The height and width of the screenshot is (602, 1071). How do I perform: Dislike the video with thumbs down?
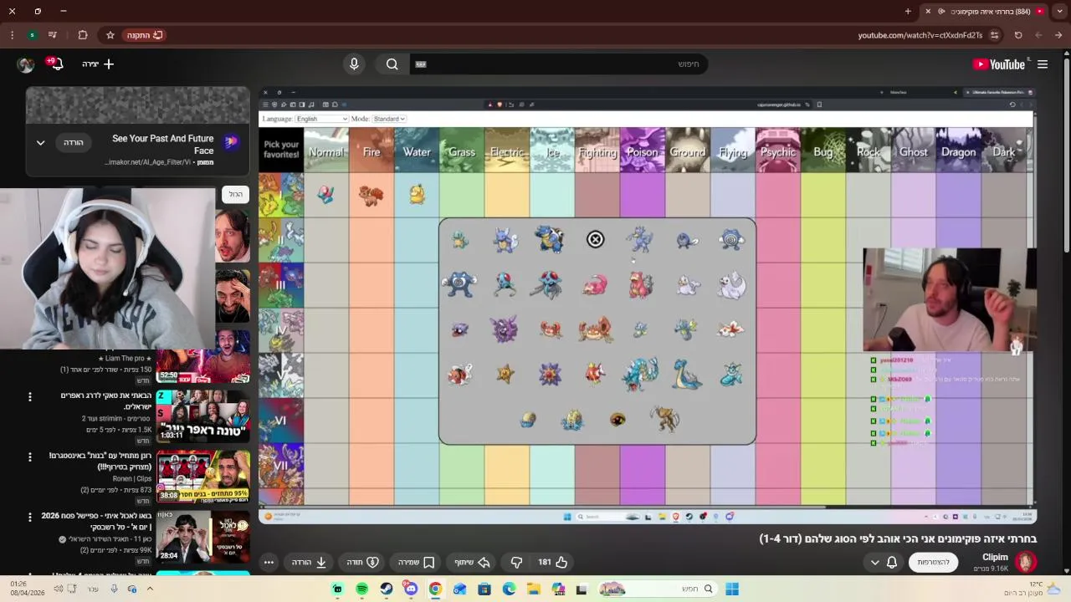(516, 562)
